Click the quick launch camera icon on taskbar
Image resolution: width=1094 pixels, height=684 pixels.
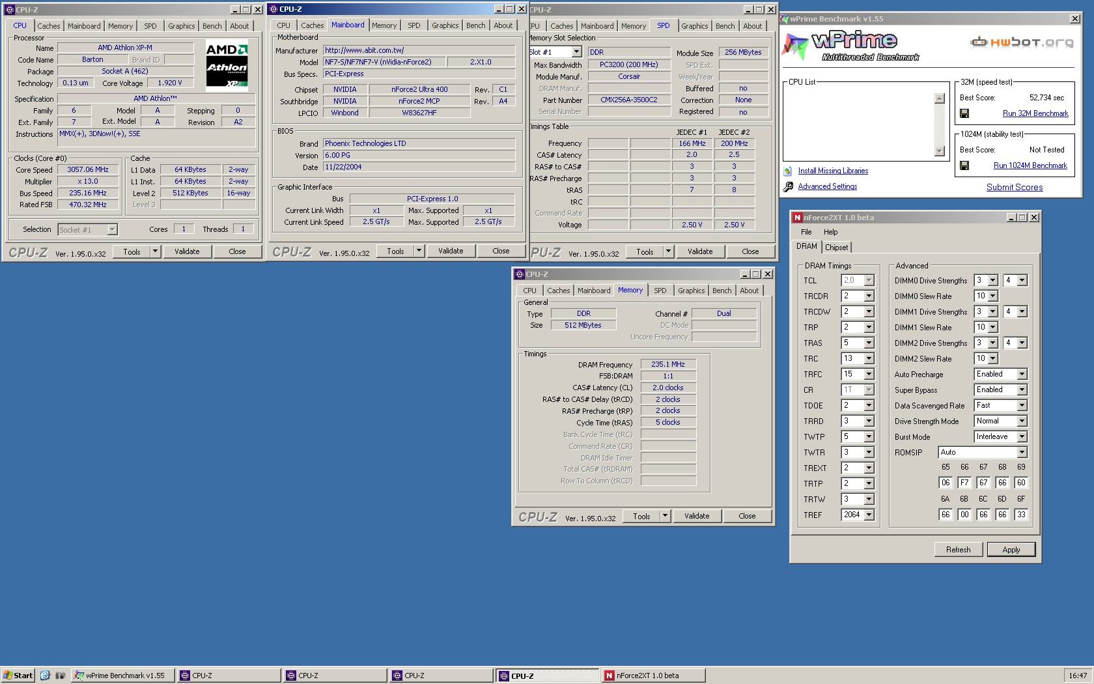click(61, 676)
